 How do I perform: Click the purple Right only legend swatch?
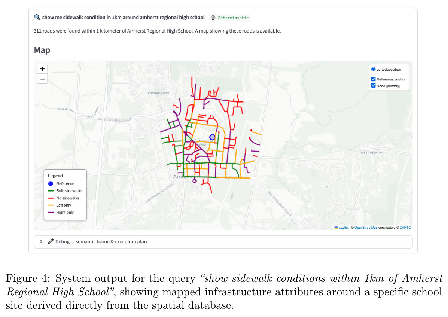click(51, 213)
